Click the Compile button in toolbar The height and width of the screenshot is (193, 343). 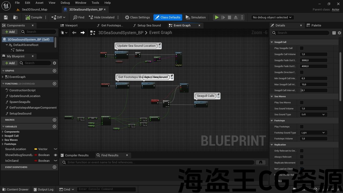(x=34, y=17)
